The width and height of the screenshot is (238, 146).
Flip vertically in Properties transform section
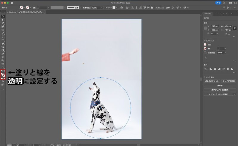tap(229, 34)
